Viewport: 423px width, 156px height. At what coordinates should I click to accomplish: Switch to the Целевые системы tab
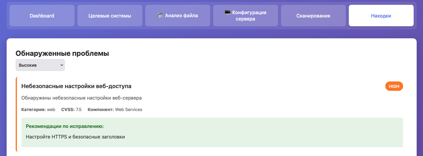(110, 16)
